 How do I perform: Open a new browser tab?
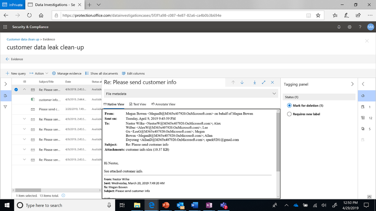(x=89, y=5)
